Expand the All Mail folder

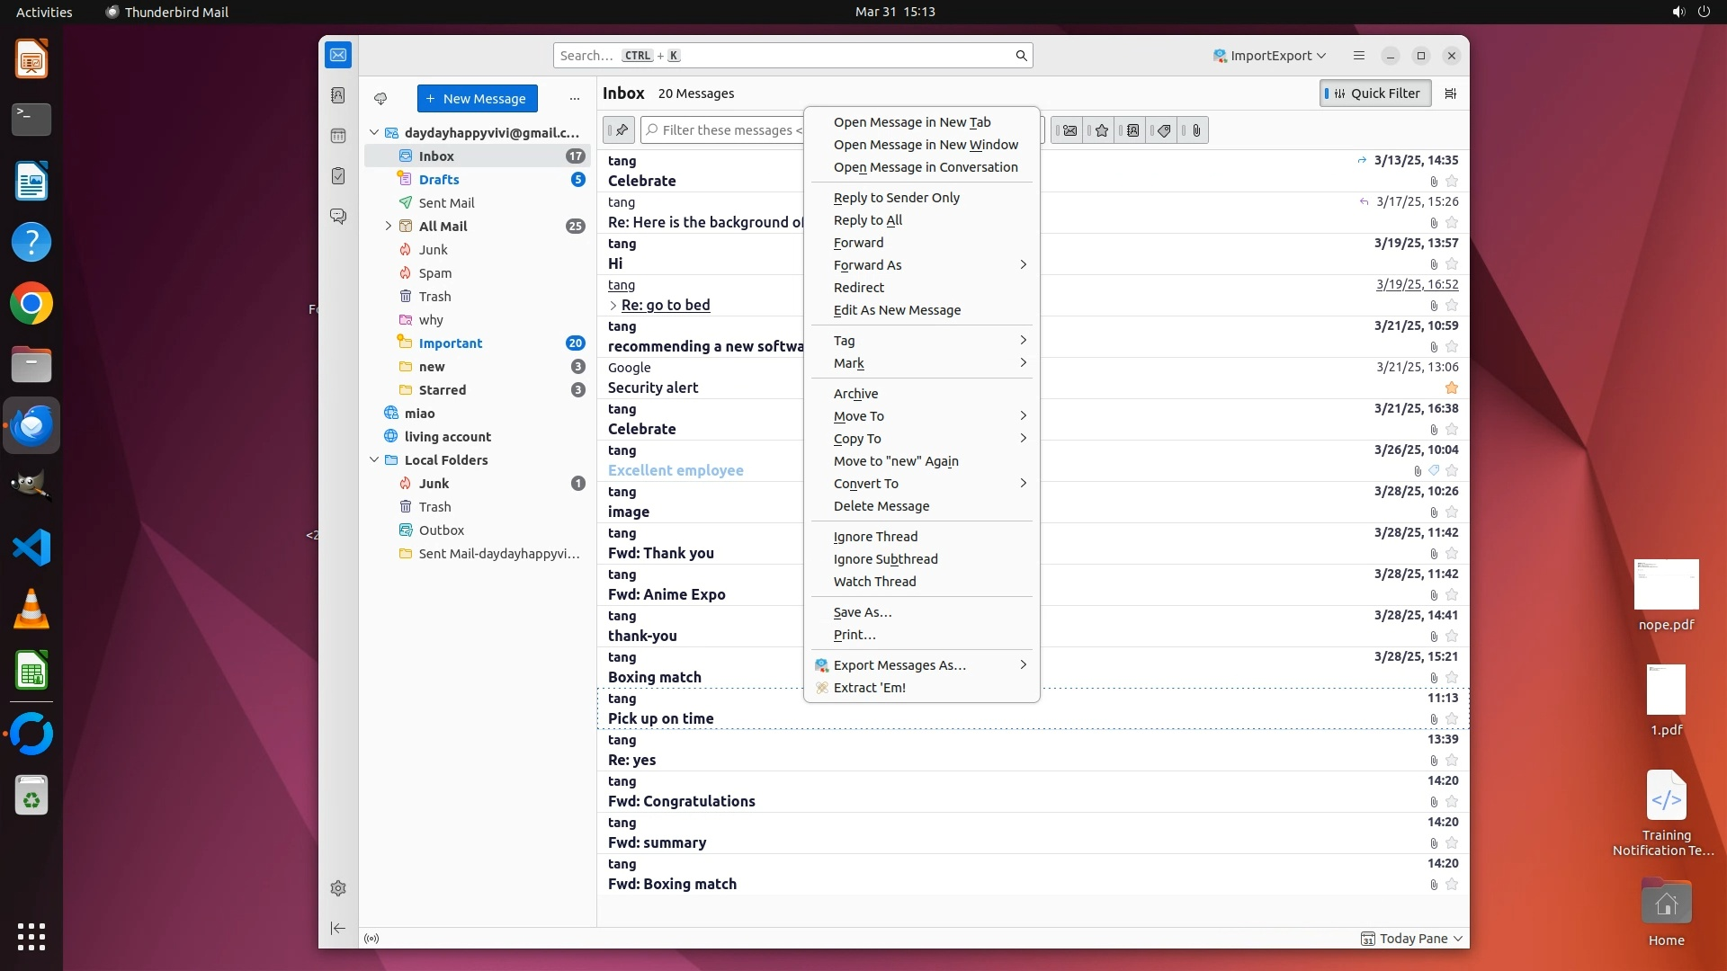point(388,227)
